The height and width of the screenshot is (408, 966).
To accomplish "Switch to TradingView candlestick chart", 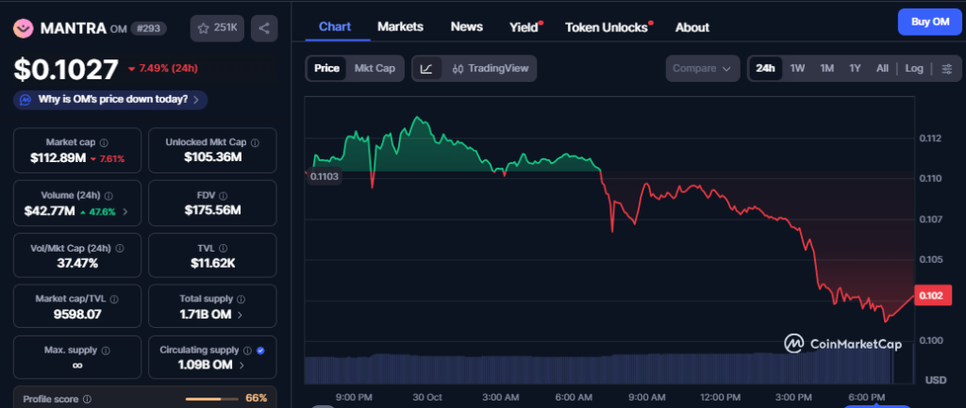I will [491, 68].
